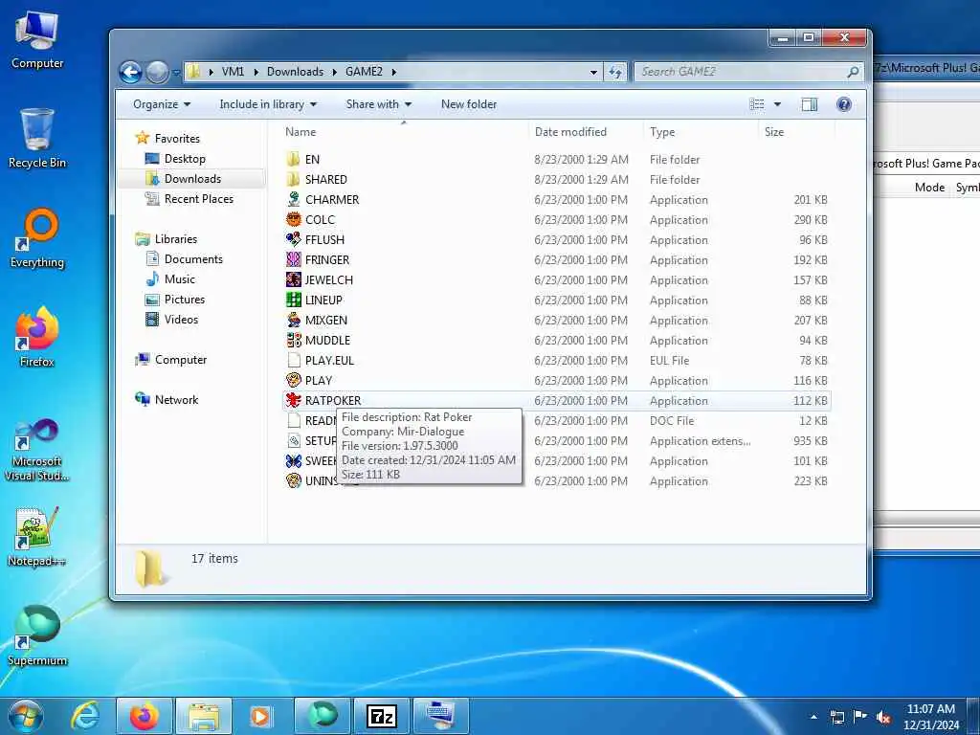Launch Internet Explorer from taskbar
Image resolution: width=980 pixels, height=735 pixels.
[84, 716]
